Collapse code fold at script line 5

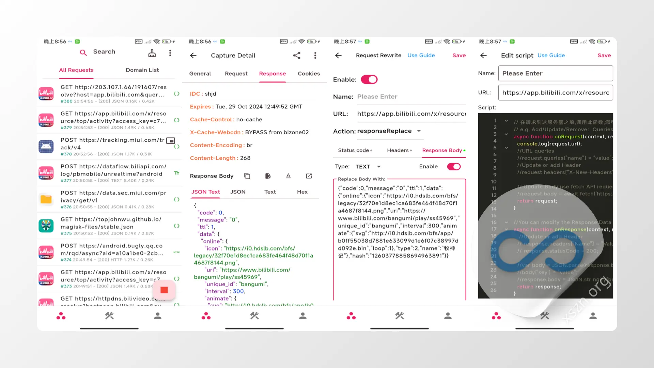pyautogui.click(x=506, y=148)
